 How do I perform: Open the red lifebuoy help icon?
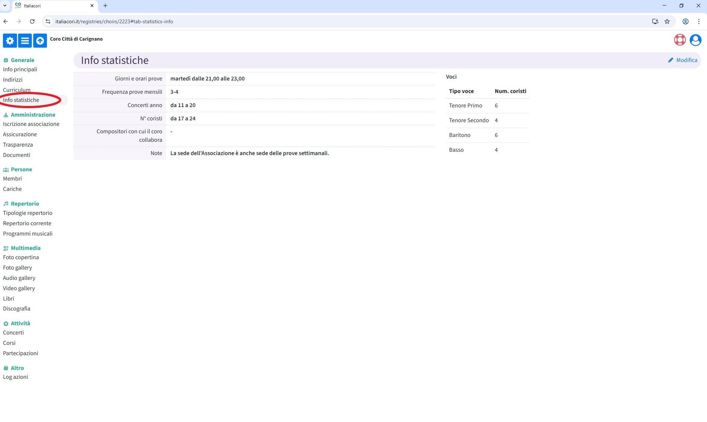[680, 40]
